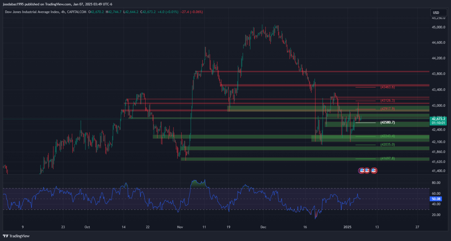Image resolution: width=451 pixels, height=241 pixels.
Task: Select the green (42243.4) support label
Action: coord(387,136)
